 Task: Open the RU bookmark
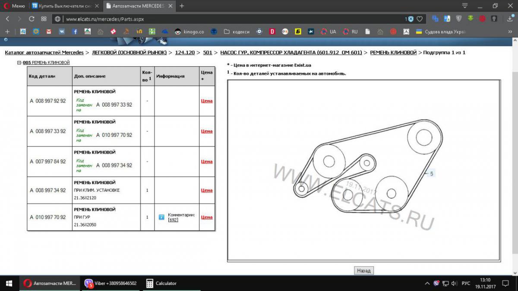coord(350,31)
